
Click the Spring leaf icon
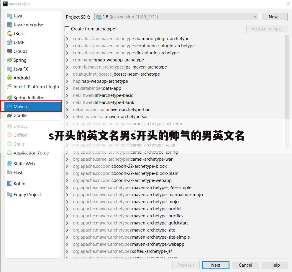pos(9,60)
